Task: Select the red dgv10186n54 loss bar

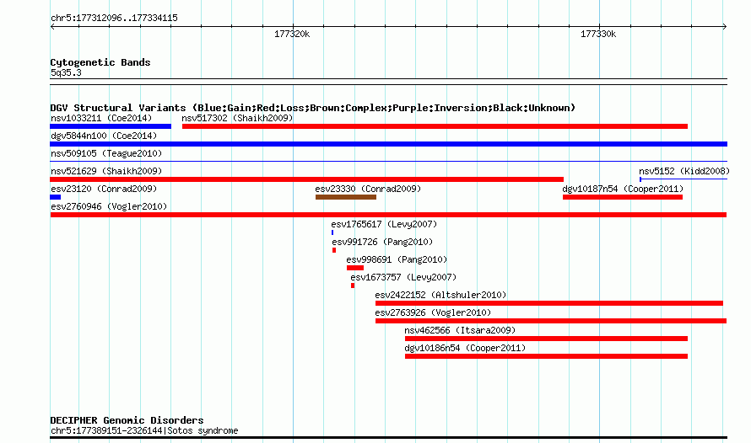Action: (x=546, y=356)
